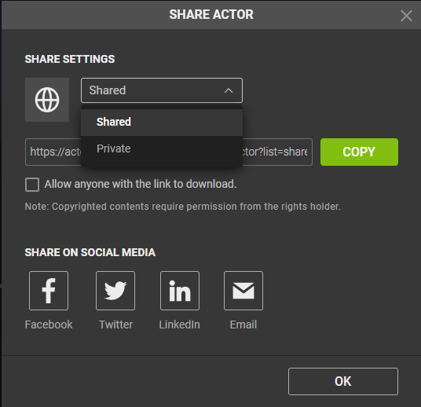The image size is (421, 407).
Task: Share the actor on Facebook
Action: tap(49, 291)
